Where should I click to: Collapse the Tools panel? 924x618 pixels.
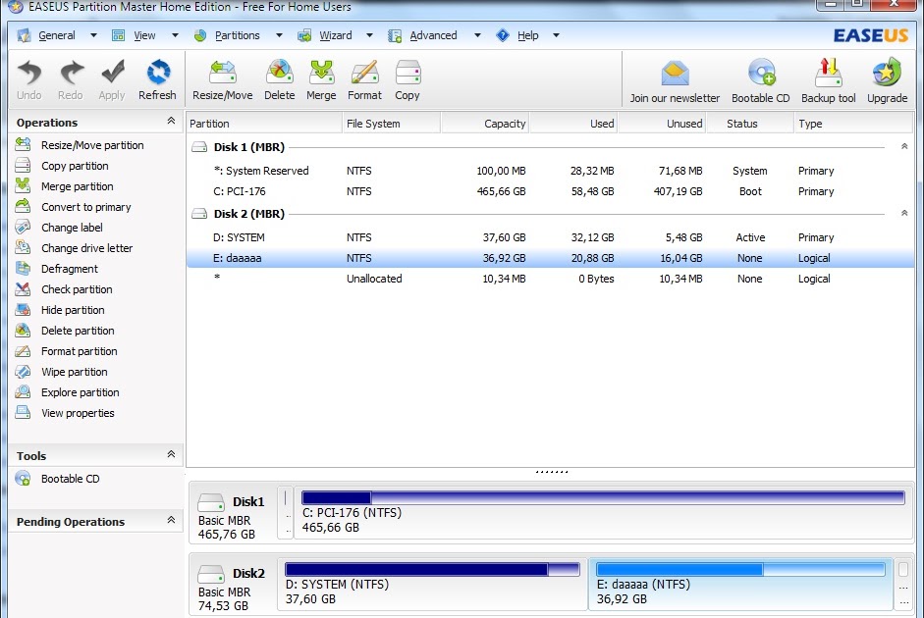(x=171, y=454)
